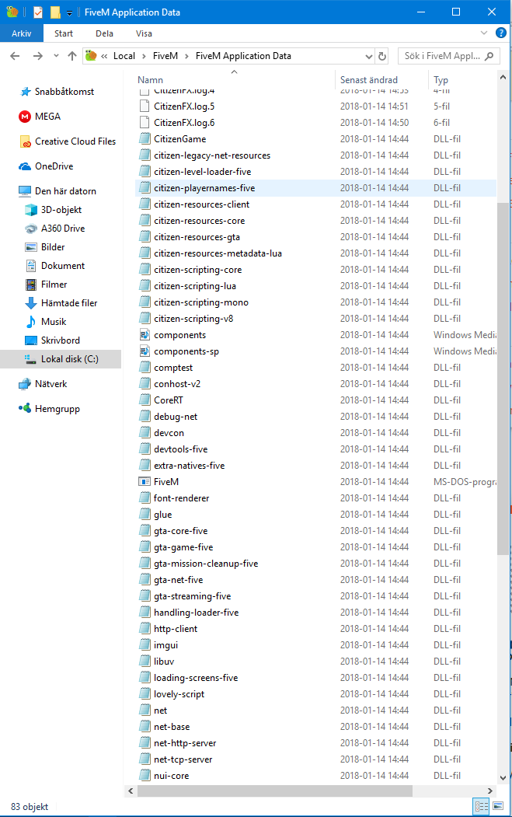The height and width of the screenshot is (817, 512).
Task: Sort by Senast ändrad column header
Action: (369, 80)
